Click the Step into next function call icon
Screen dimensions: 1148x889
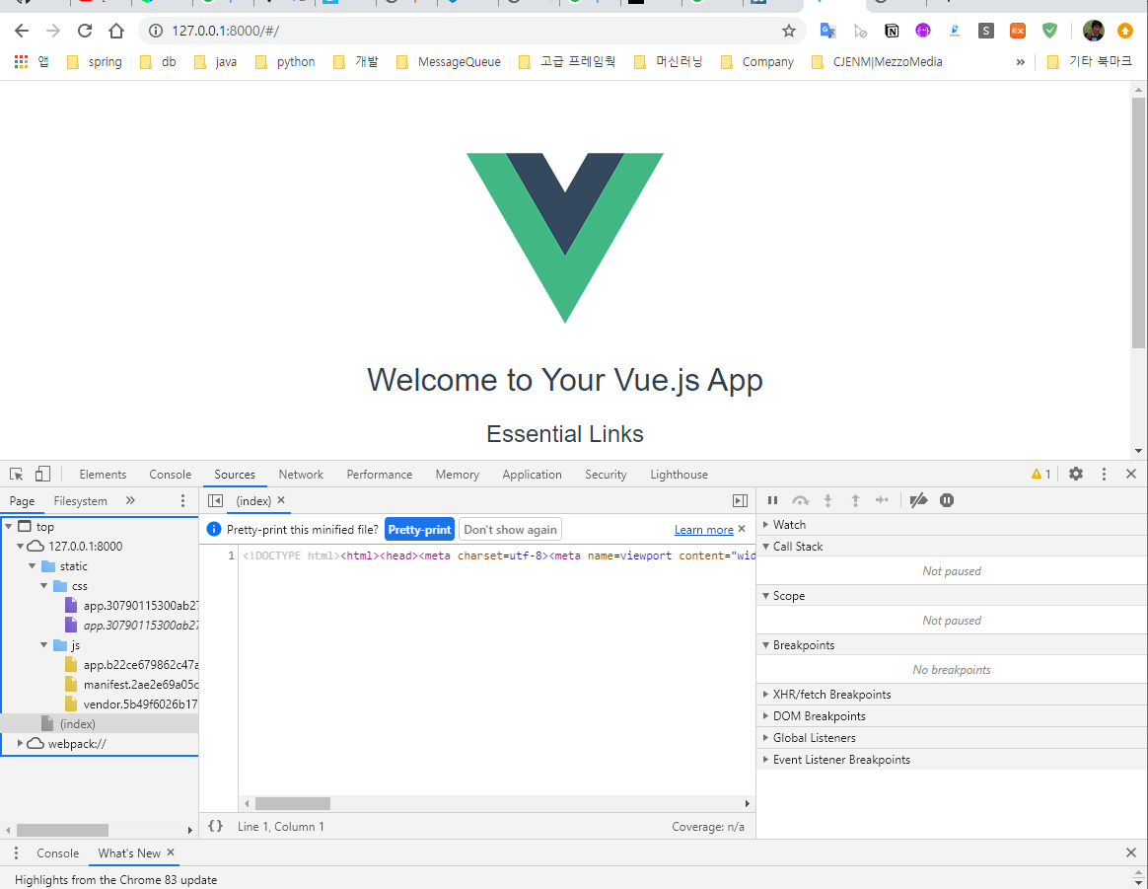[x=828, y=500]
